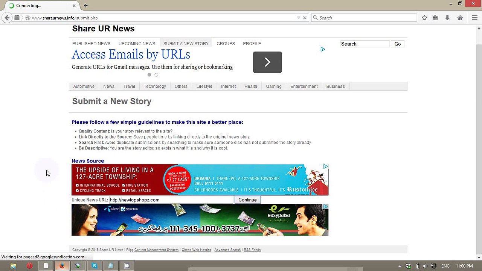Click the ENG language indicator
Viewport: 482px width, 271px height.
445,266
